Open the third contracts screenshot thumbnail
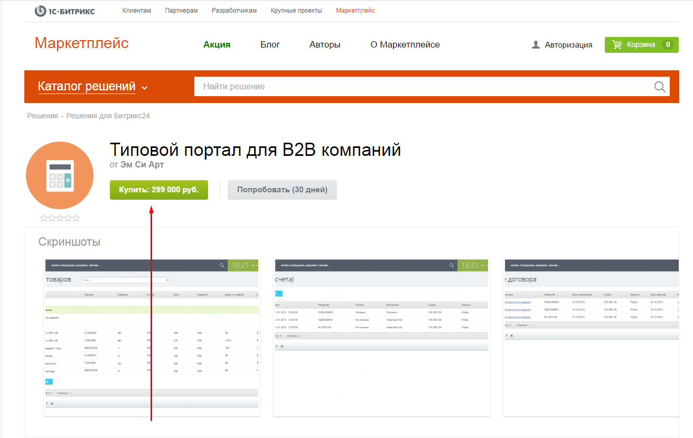Viewport: 693px width, 438px height. pyautogui.click(x=591, y=338)
